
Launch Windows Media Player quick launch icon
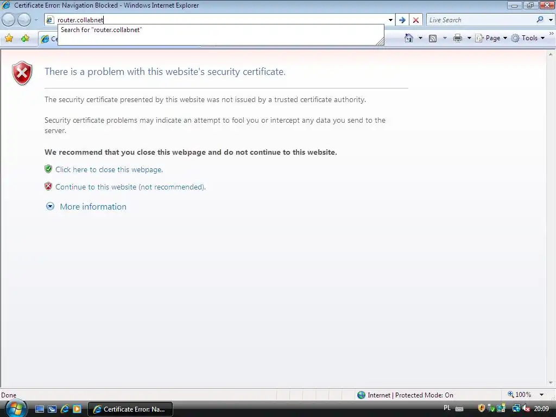[x=77, y=409]
